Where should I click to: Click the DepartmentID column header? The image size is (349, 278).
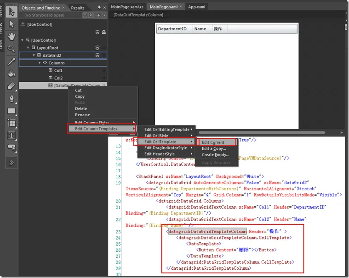[x=172, y=28]
